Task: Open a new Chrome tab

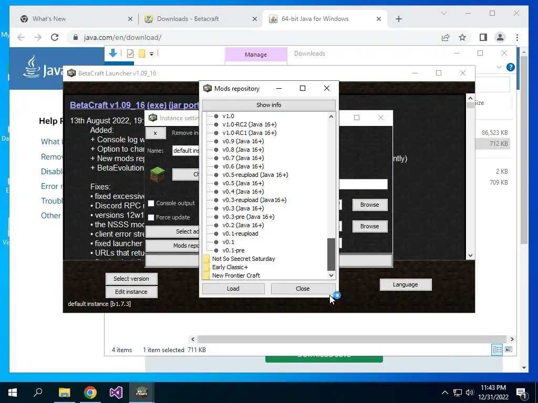Action: click(x=398, y=19)
